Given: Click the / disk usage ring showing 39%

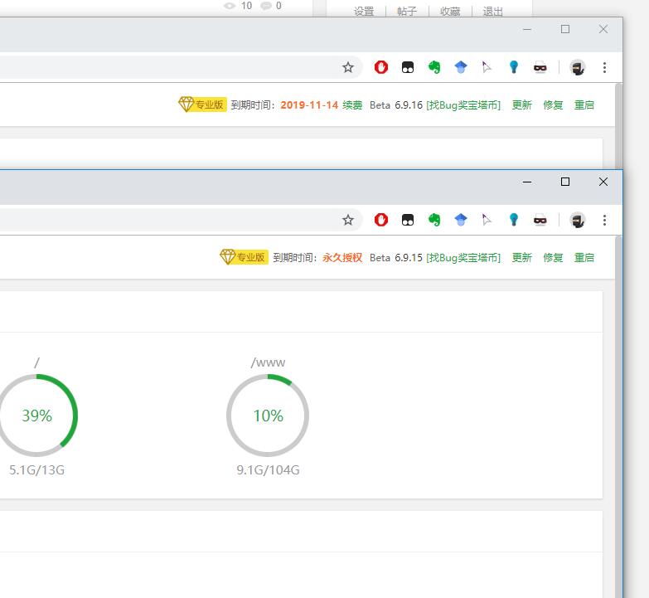Looking at the screenshot, I should pyautogui.click(x=36, y=416).
